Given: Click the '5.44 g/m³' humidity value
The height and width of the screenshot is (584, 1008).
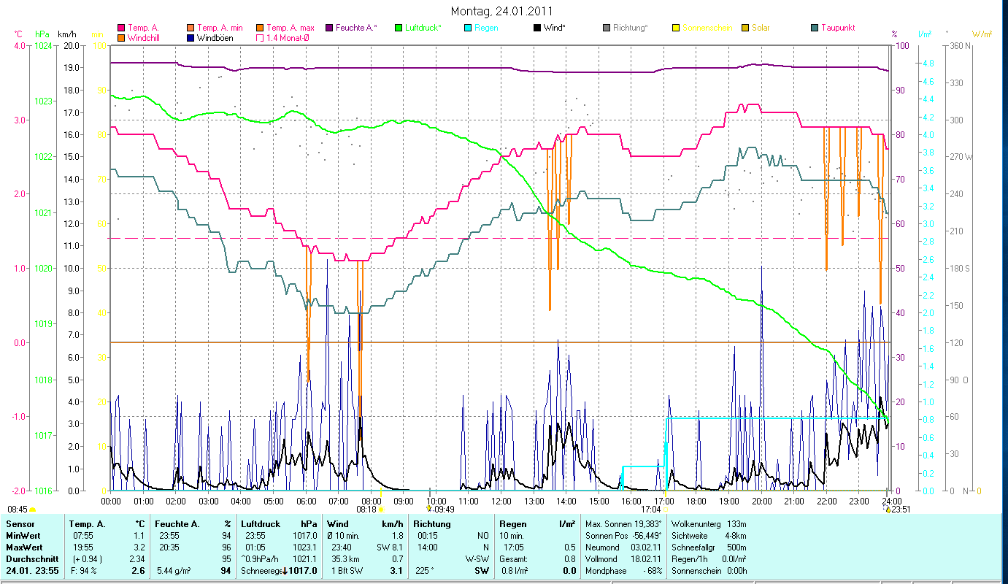Looking at the screenshot, I should point(175,571).
